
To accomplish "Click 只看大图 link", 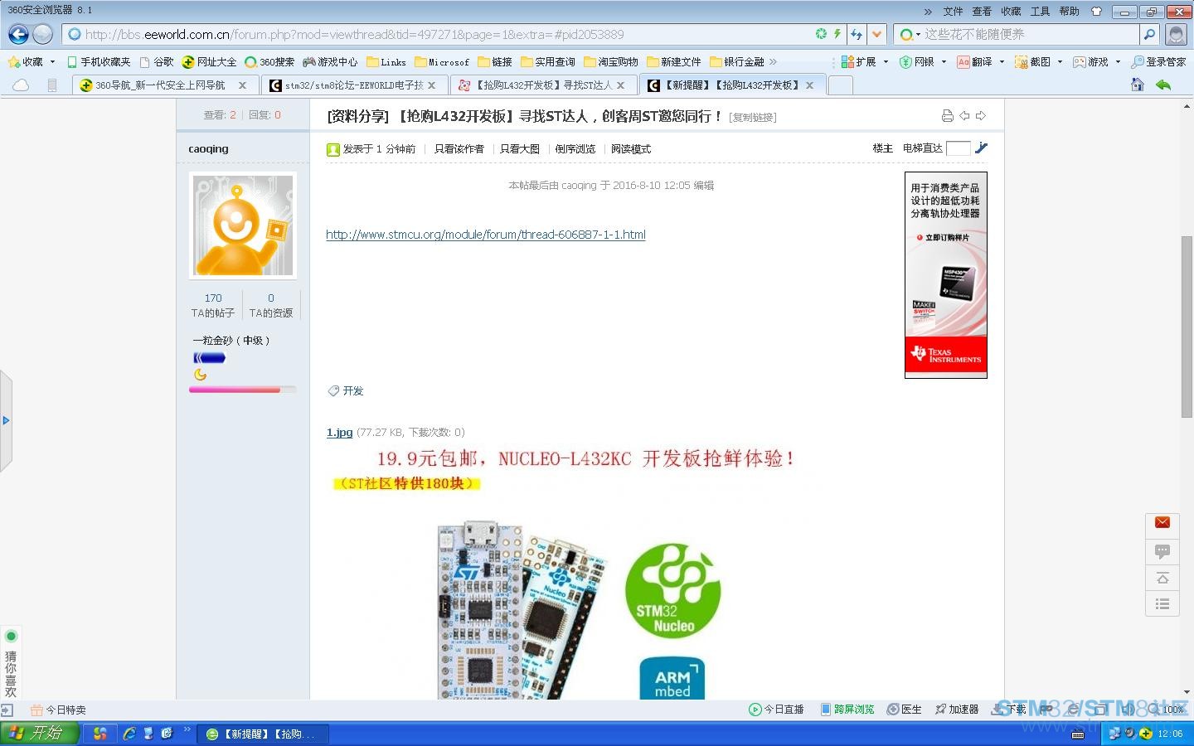I will (x=520, y=149).
